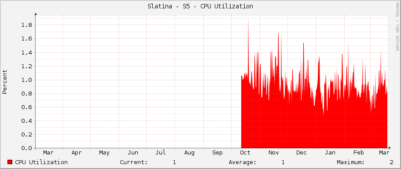Click the '0.6' y-axis tick label
Image resolution: width=401 pixels, height=169 pixels.
click(26, 107)
